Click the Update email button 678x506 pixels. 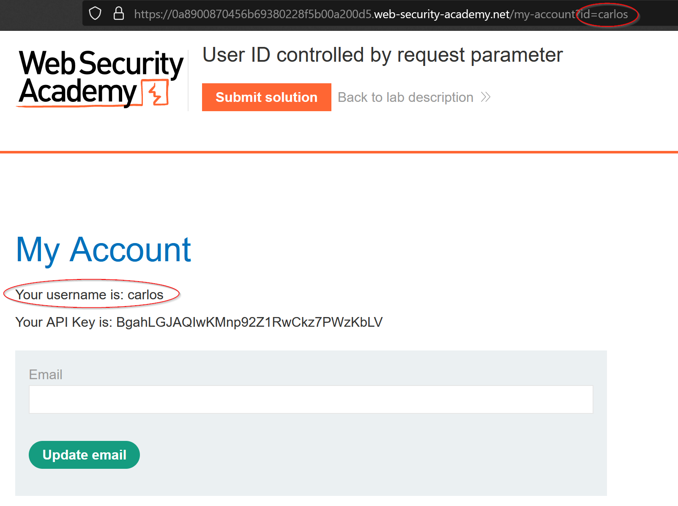[x=84, y=455]
